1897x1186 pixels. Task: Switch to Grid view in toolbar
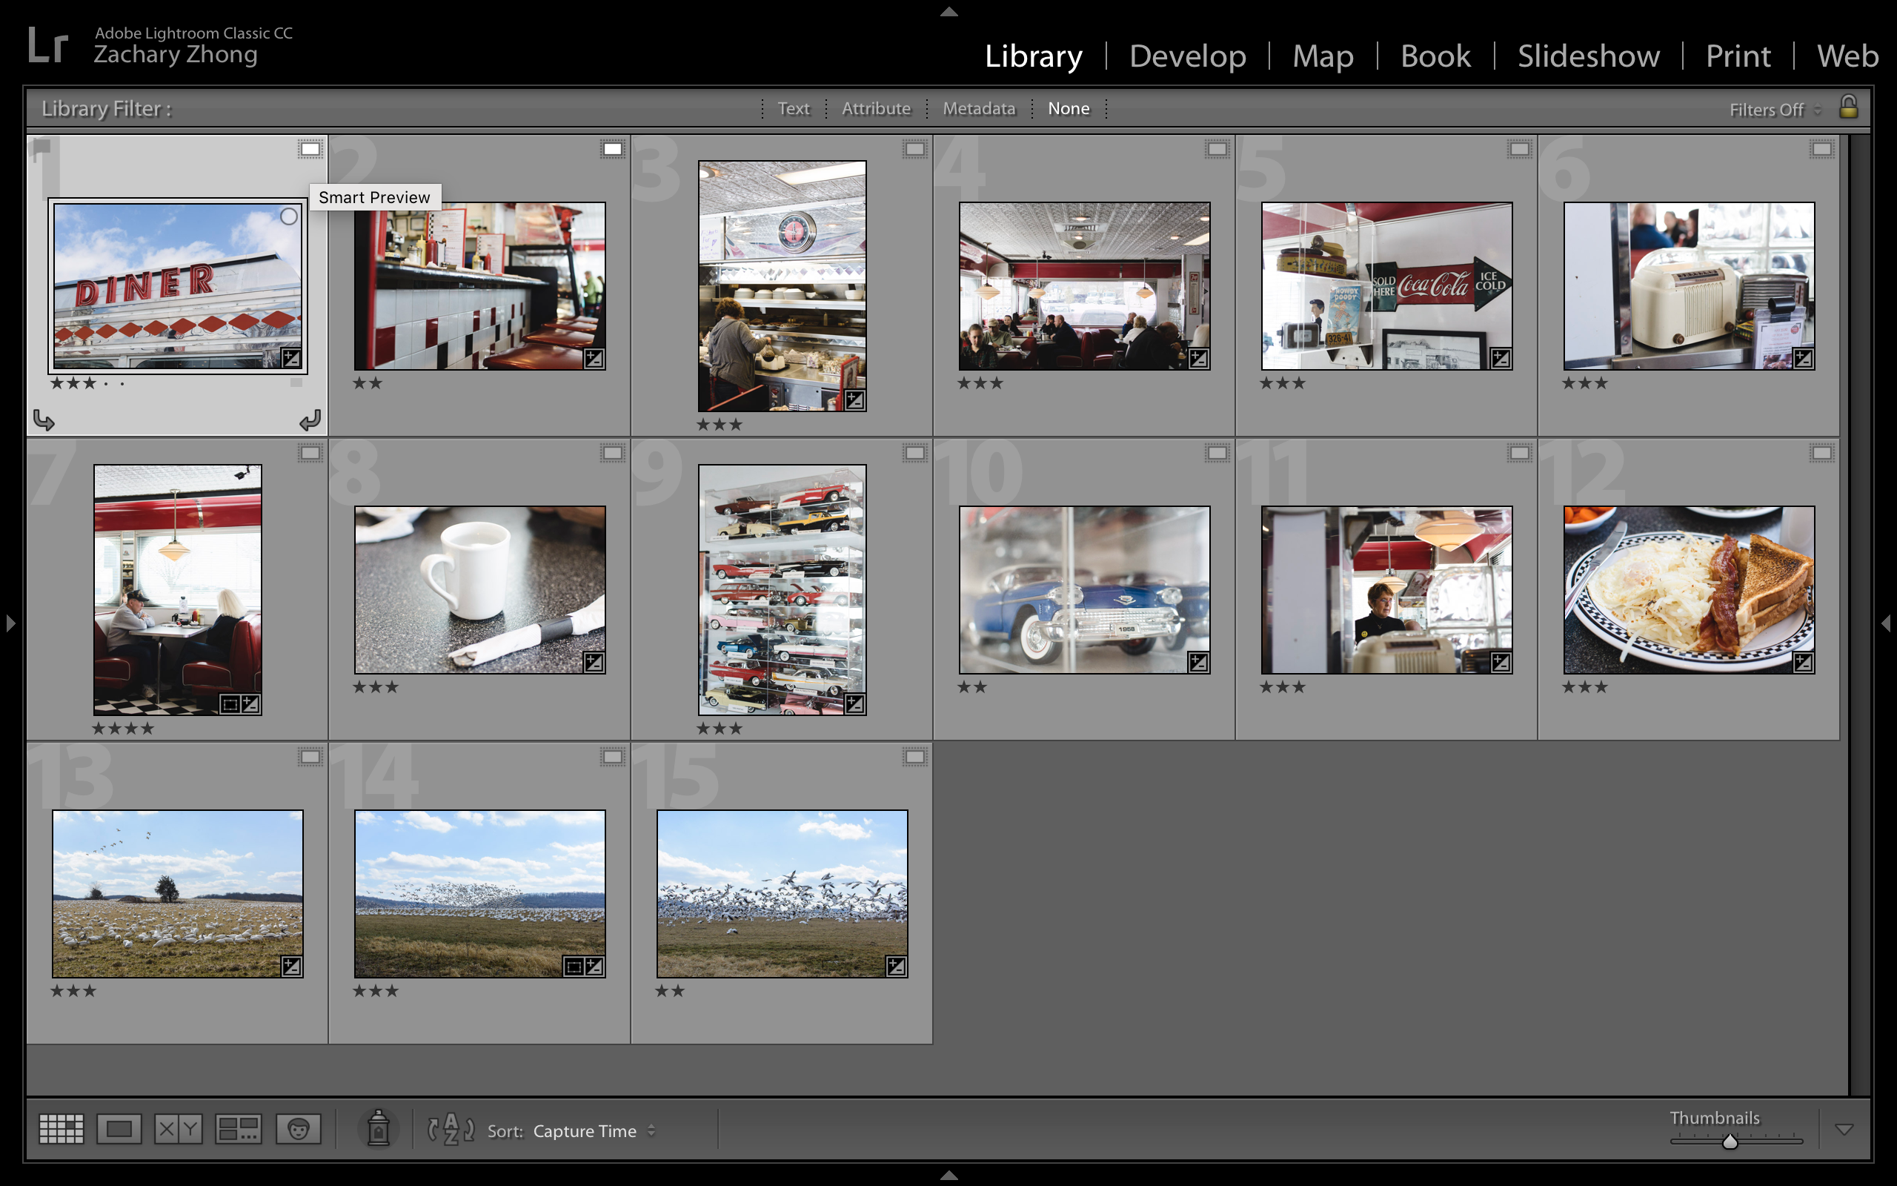[62, 1130]
